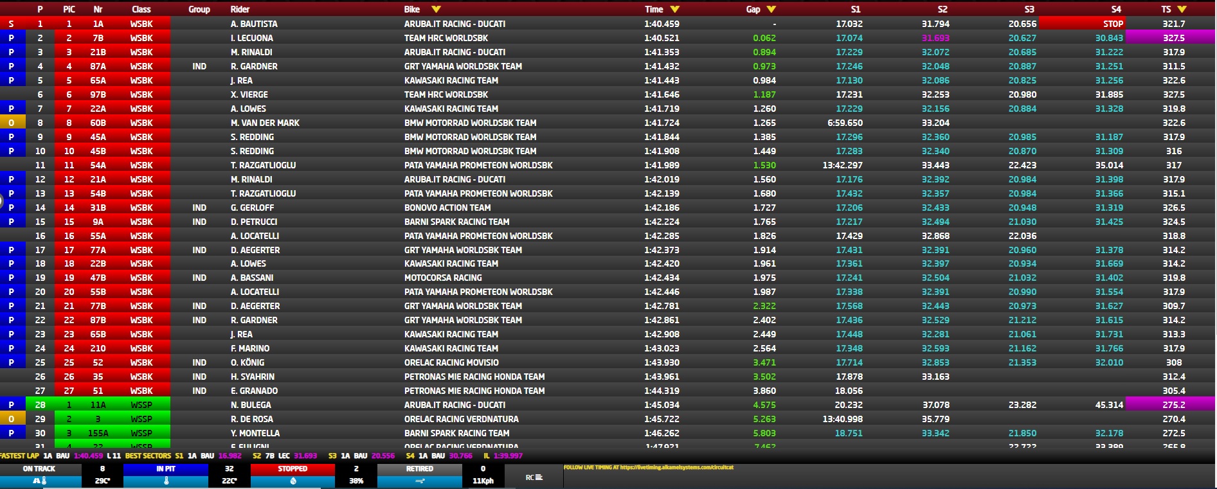Select rider E. GRANADO

(x=254, y=391)
